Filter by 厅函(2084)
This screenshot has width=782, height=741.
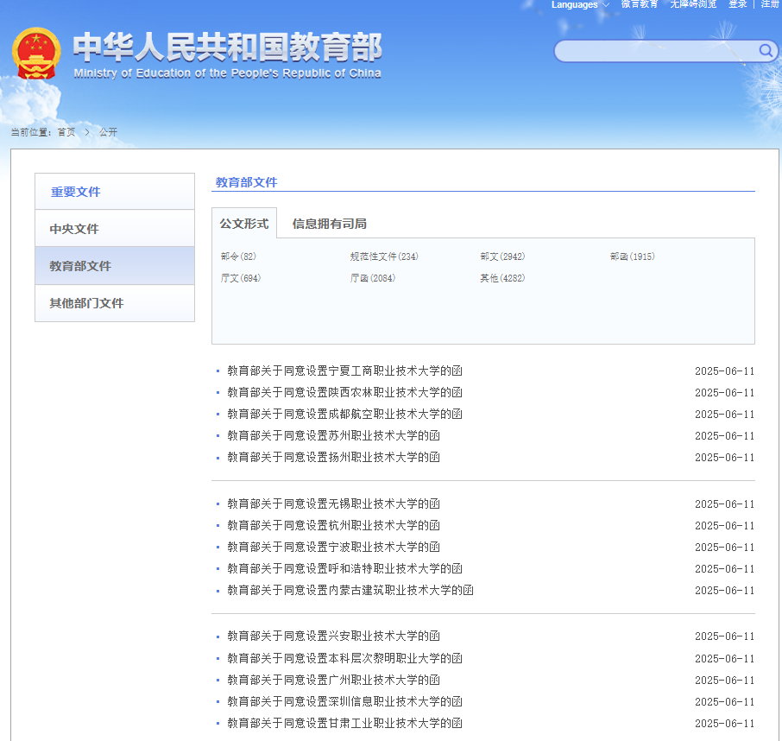click(373, 278)
